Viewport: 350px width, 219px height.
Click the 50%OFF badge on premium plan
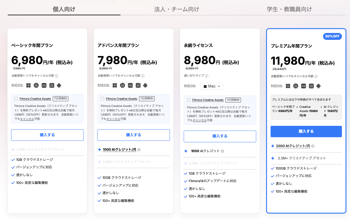[x=332, y=36]
